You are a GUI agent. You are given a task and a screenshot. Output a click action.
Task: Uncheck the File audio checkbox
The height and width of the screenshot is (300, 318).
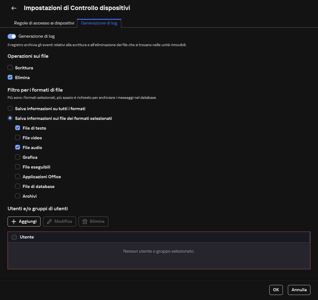pyautogui.click(x=18, y=147)
